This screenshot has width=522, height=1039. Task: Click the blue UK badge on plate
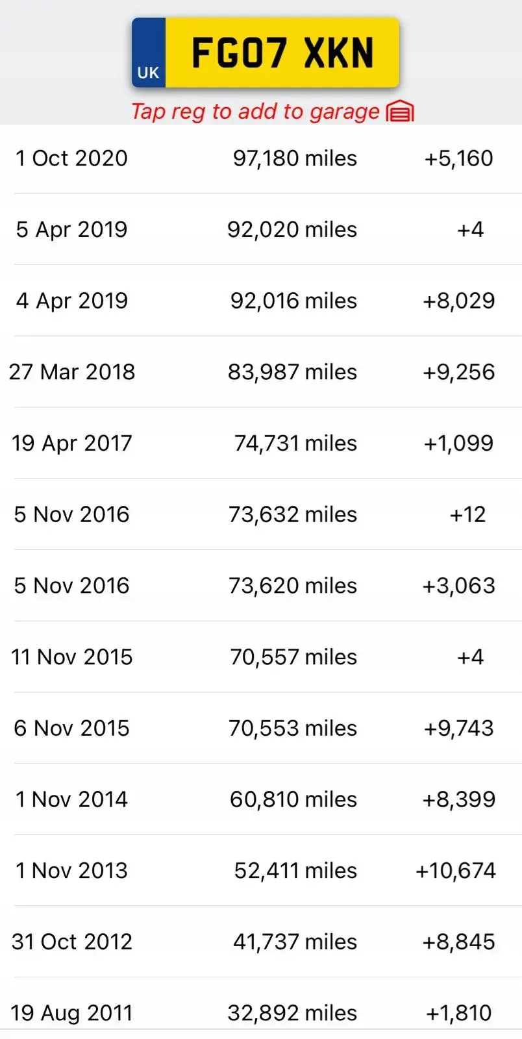149,53
